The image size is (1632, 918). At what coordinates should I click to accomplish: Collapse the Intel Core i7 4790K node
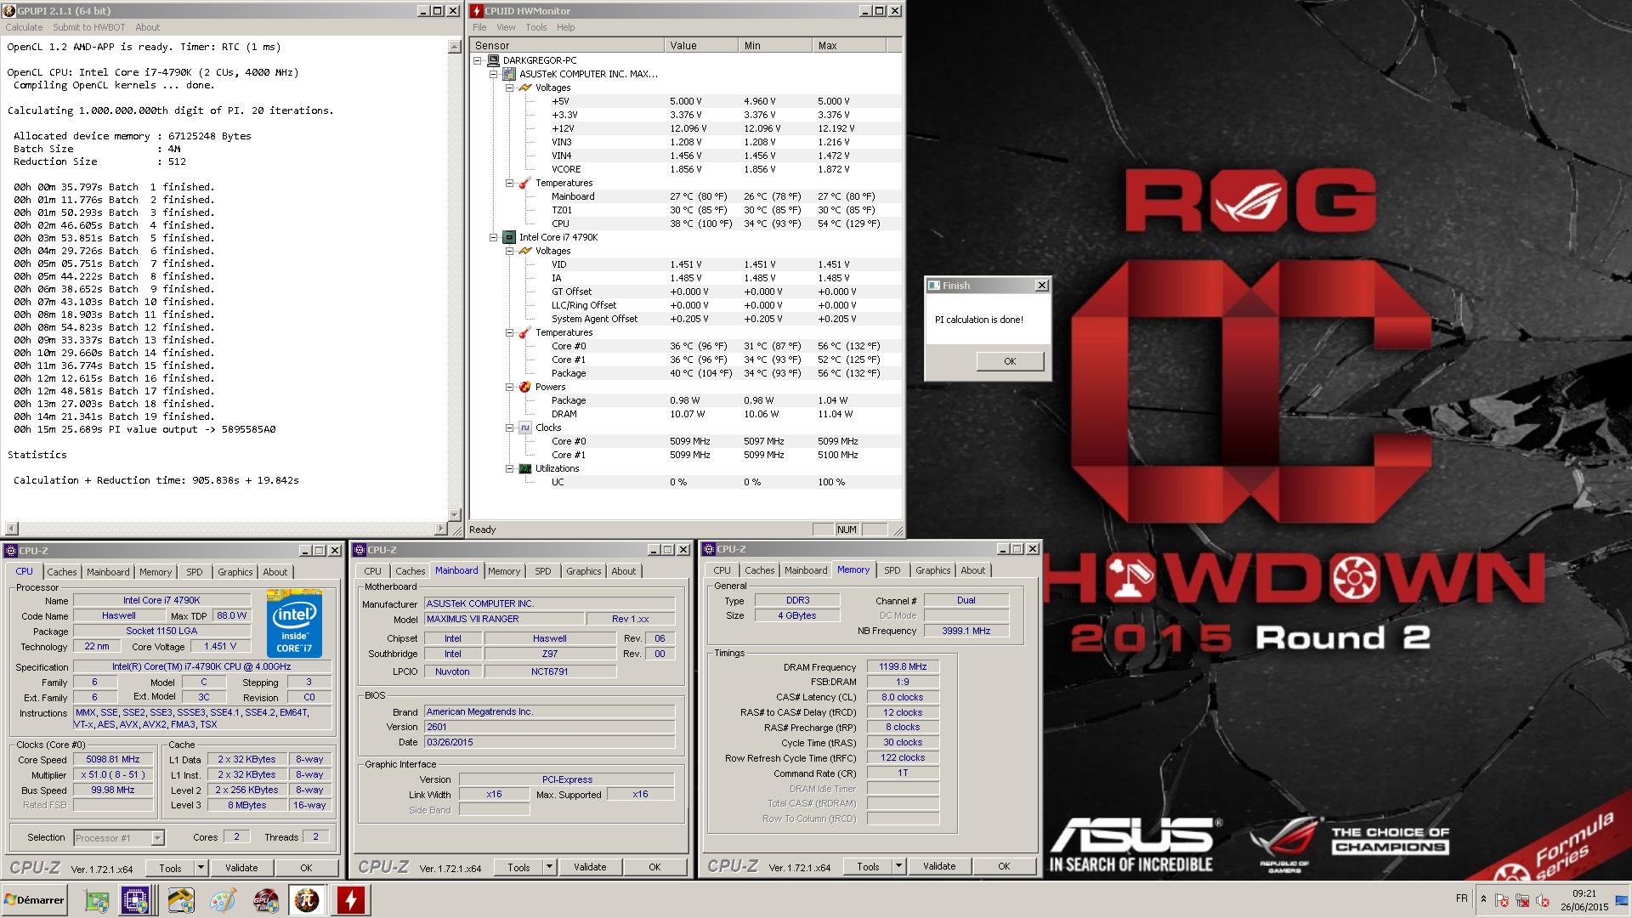[493, 237]
